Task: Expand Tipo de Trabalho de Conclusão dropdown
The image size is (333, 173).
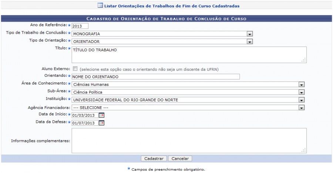Action: tap(250, 34)
